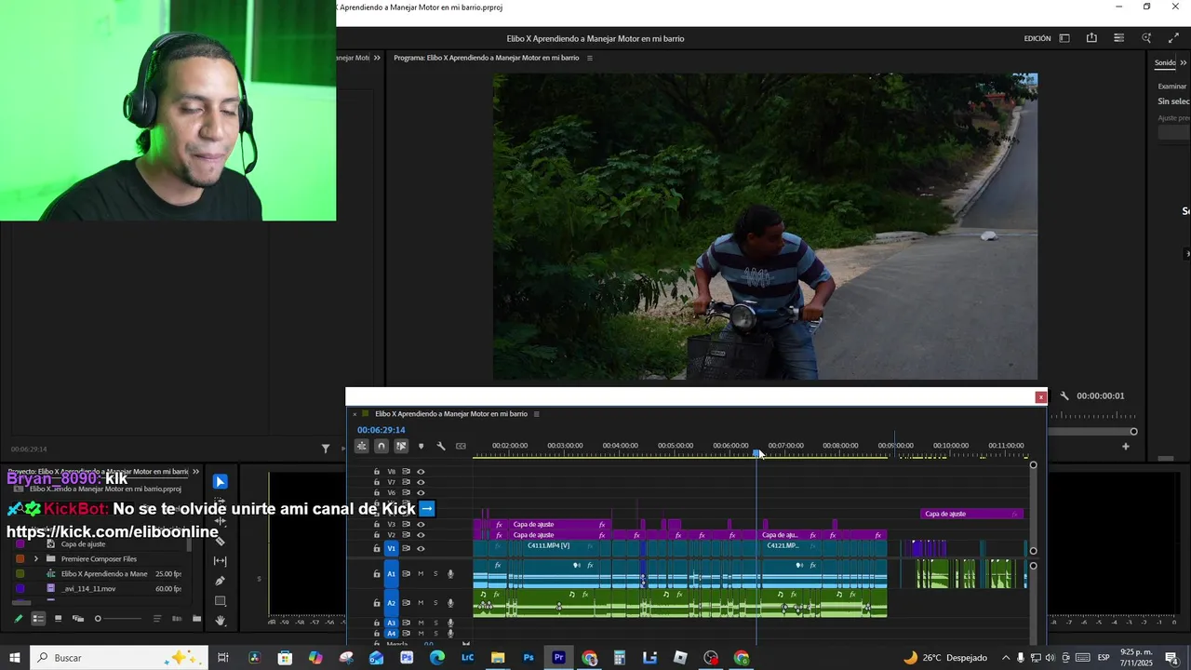The height and width of the screenshot is (670, 1191).
Task: Select the Slip tool icon
Action: click(220, 561)
